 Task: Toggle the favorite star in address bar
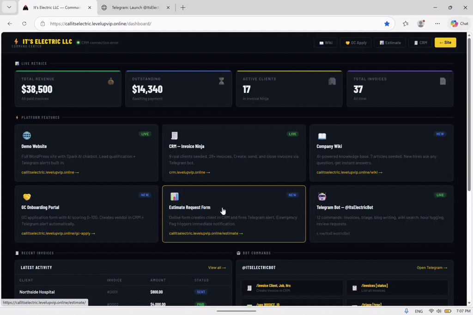pyautogui.click(x=387, y=24)
